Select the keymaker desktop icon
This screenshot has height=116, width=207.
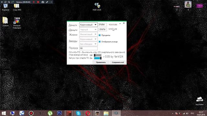pyautogui.click(x=200, y=101)
